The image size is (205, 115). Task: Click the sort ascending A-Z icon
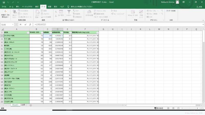coord(56,12)
